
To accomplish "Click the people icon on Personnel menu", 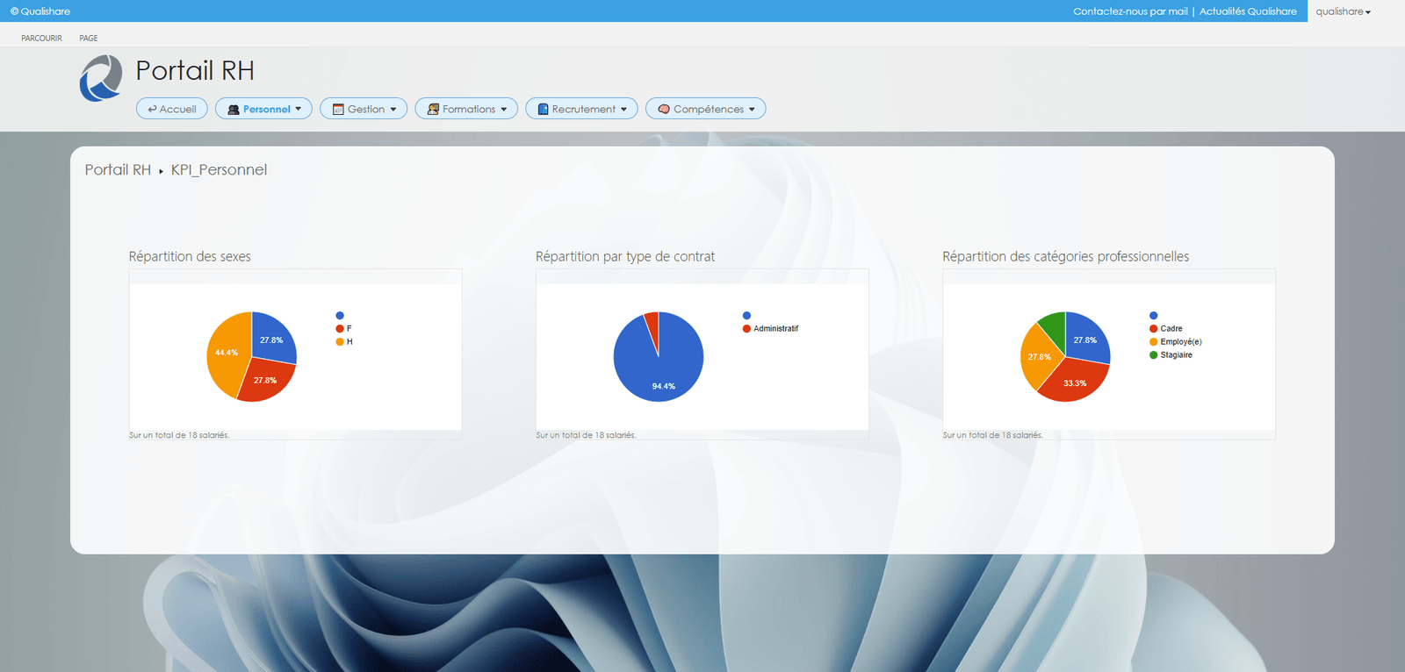I will tap(234, 110).
